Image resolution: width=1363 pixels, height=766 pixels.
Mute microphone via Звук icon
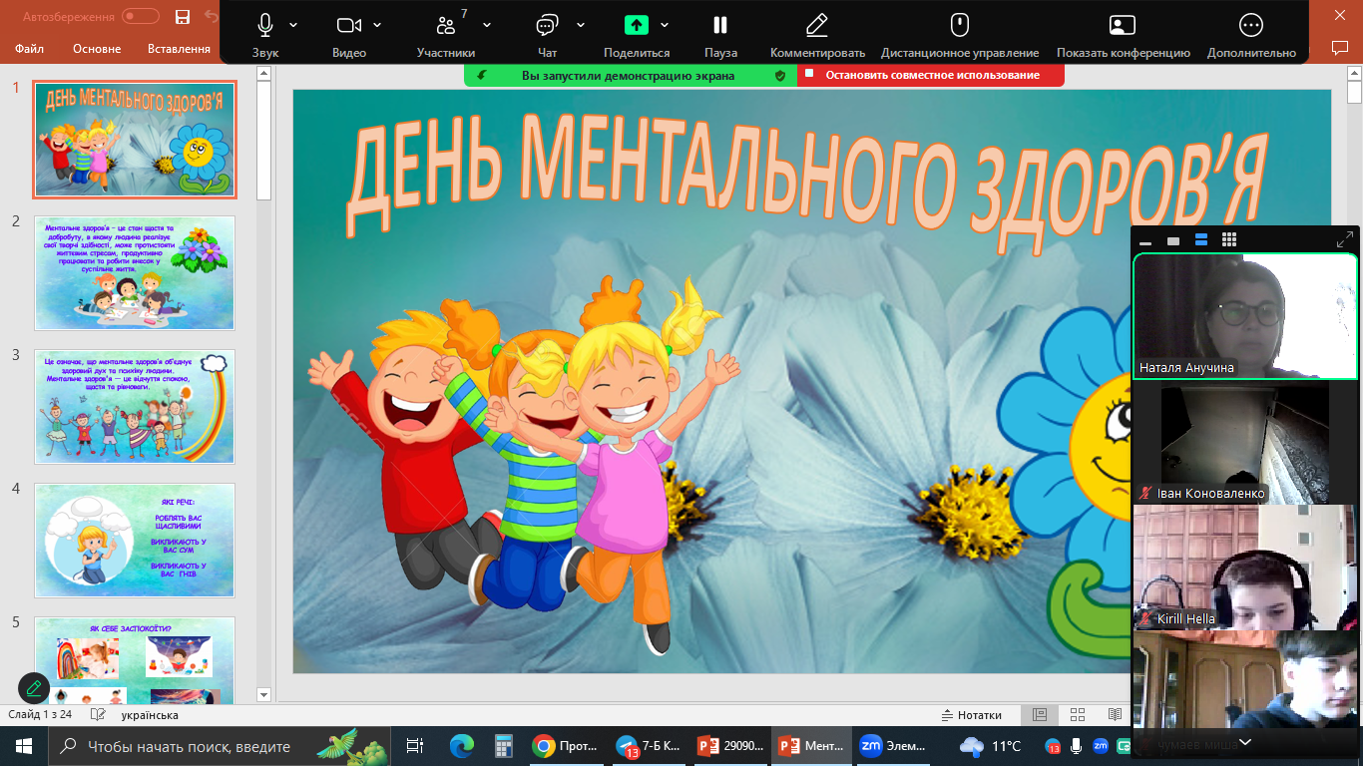(264, 25)
